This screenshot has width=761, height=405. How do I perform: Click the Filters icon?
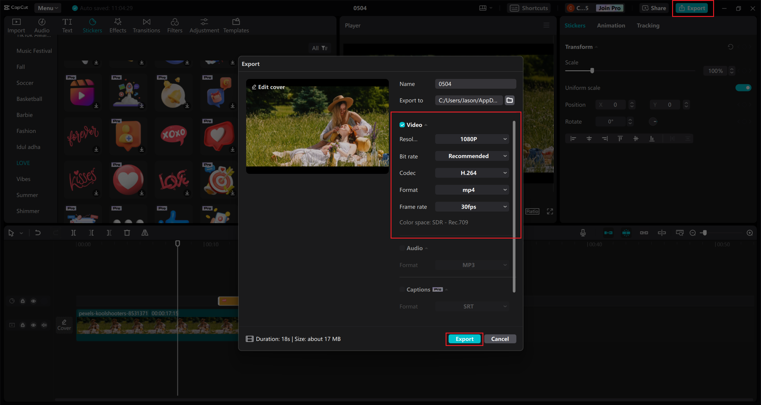175,25
